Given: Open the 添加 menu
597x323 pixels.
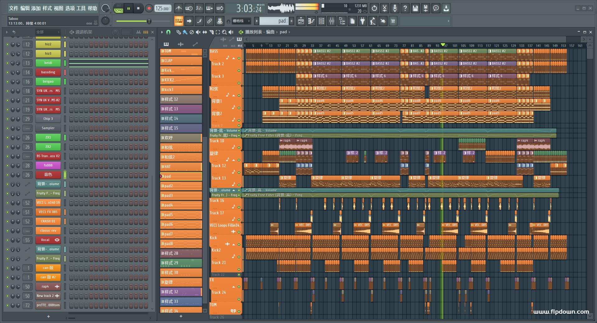Looking at the screenshot, I should point(36,8).
